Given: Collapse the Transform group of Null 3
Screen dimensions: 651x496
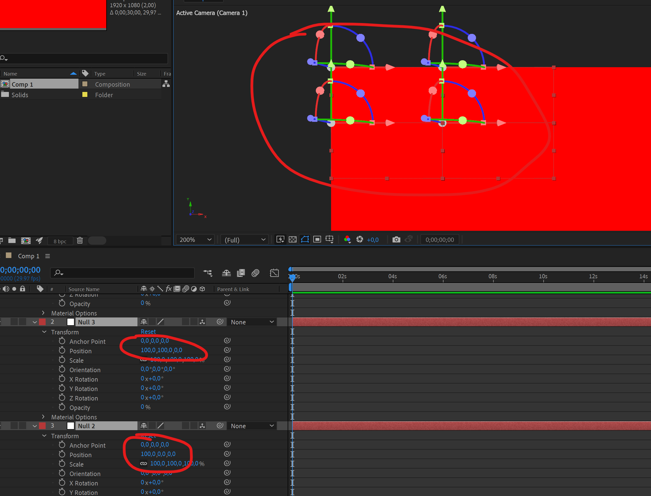Looking at the screenshot, I should (x=44, y=332).
